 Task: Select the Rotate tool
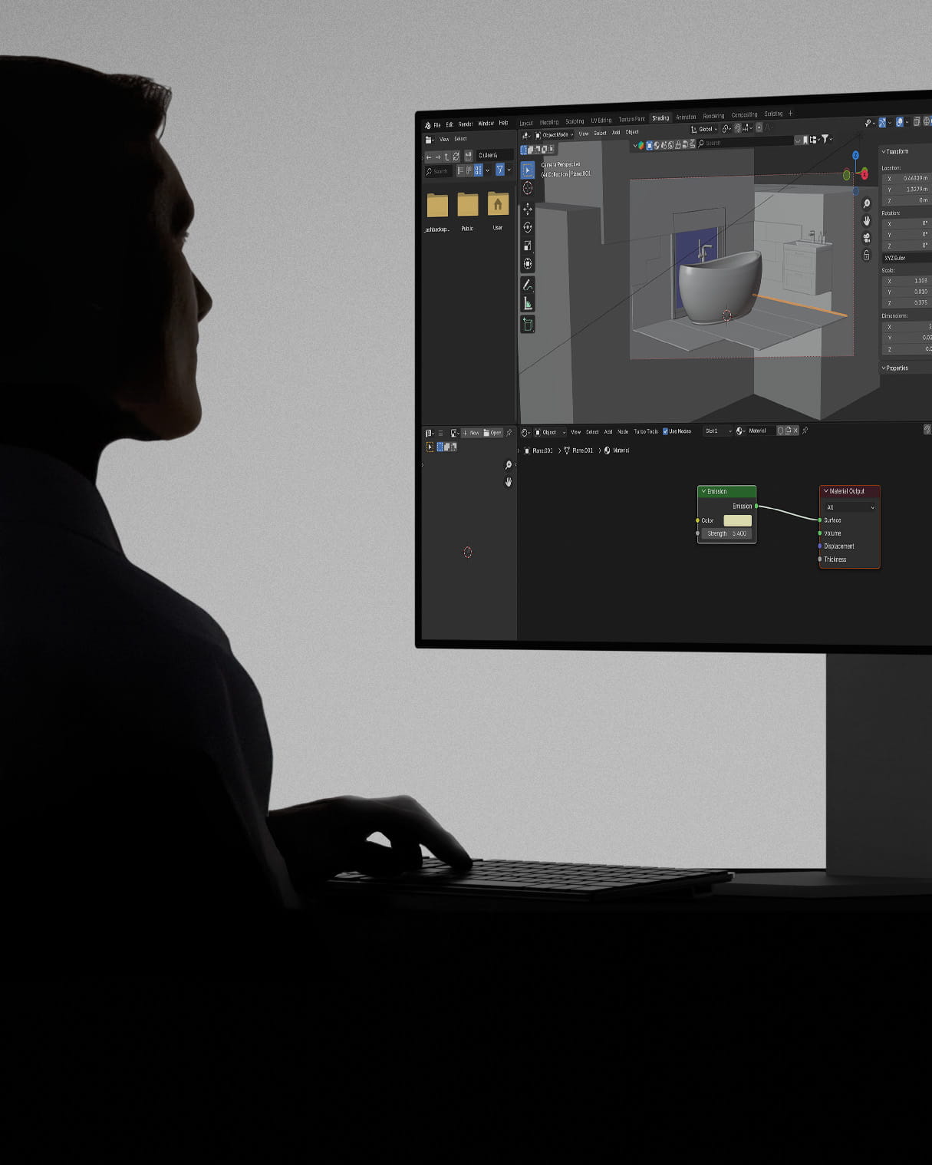click(x=528, y=227)
